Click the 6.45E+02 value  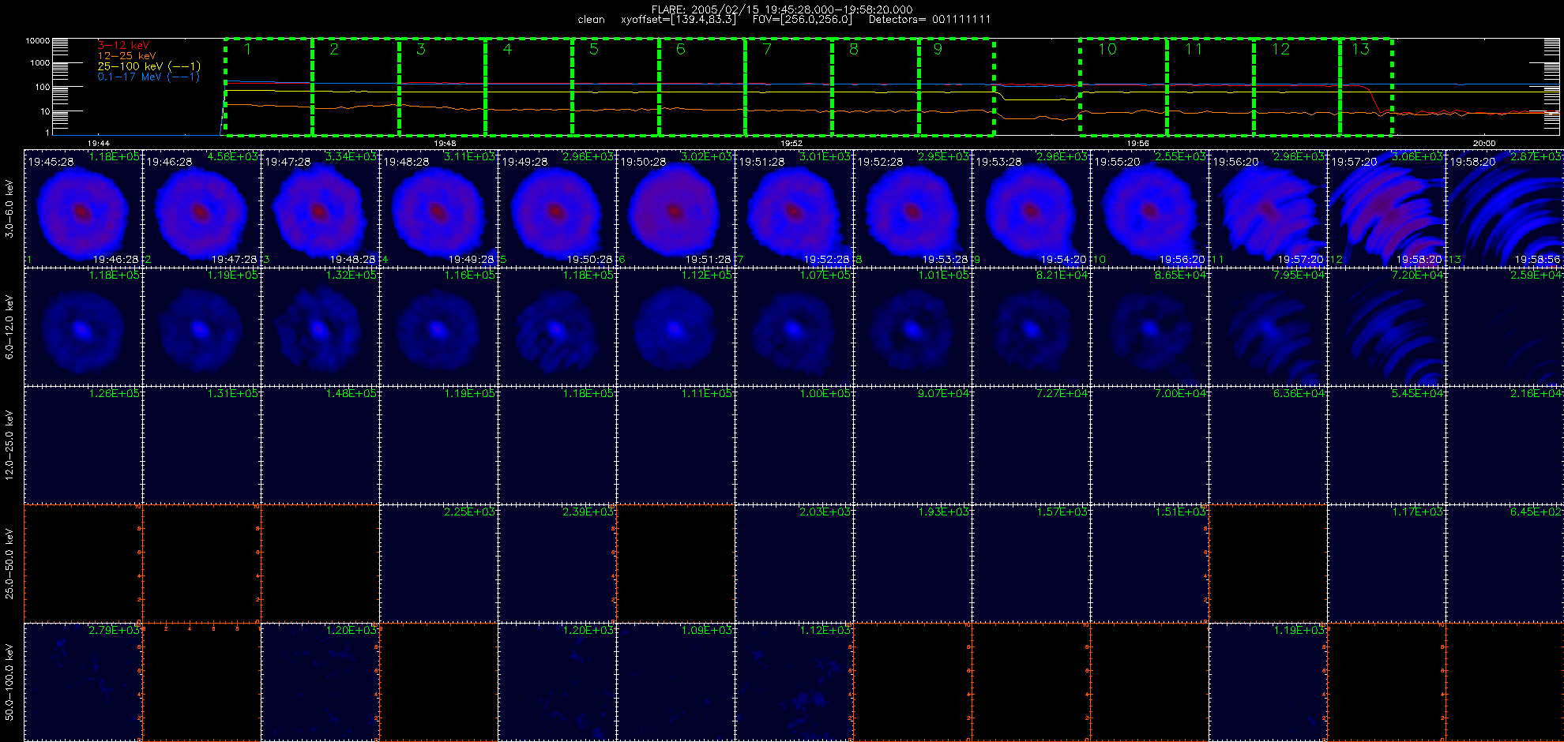point(1536,512)
